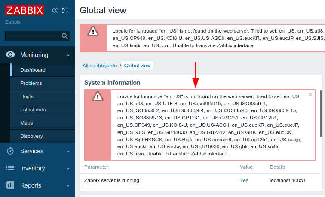325x197 pixels.
Task: Click the Services stopwatch icon
Action: pyautogui.click(x=10, y=151)
